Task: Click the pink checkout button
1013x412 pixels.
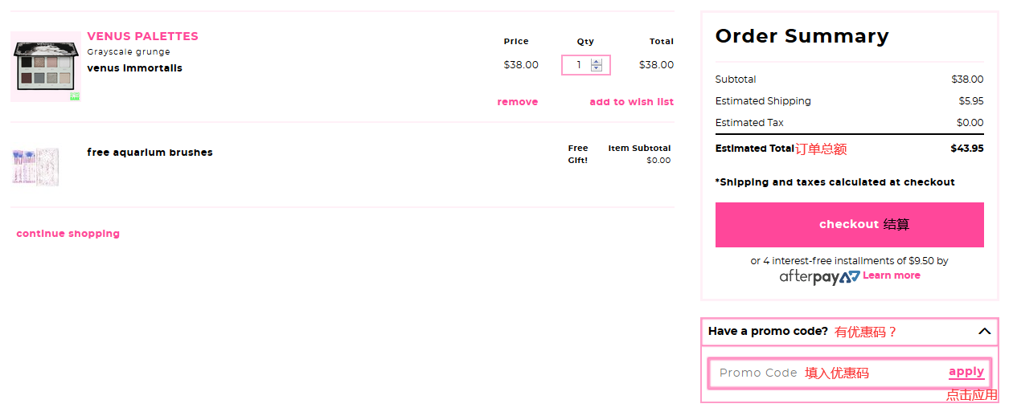Action: [849, 225]
